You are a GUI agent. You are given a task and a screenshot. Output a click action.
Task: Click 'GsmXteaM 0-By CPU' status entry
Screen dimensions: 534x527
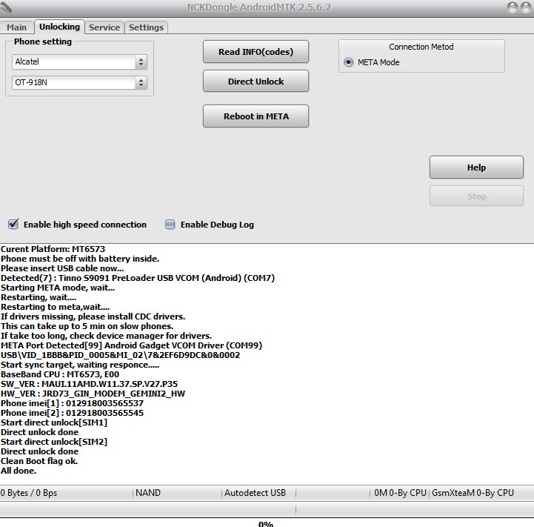473,493
